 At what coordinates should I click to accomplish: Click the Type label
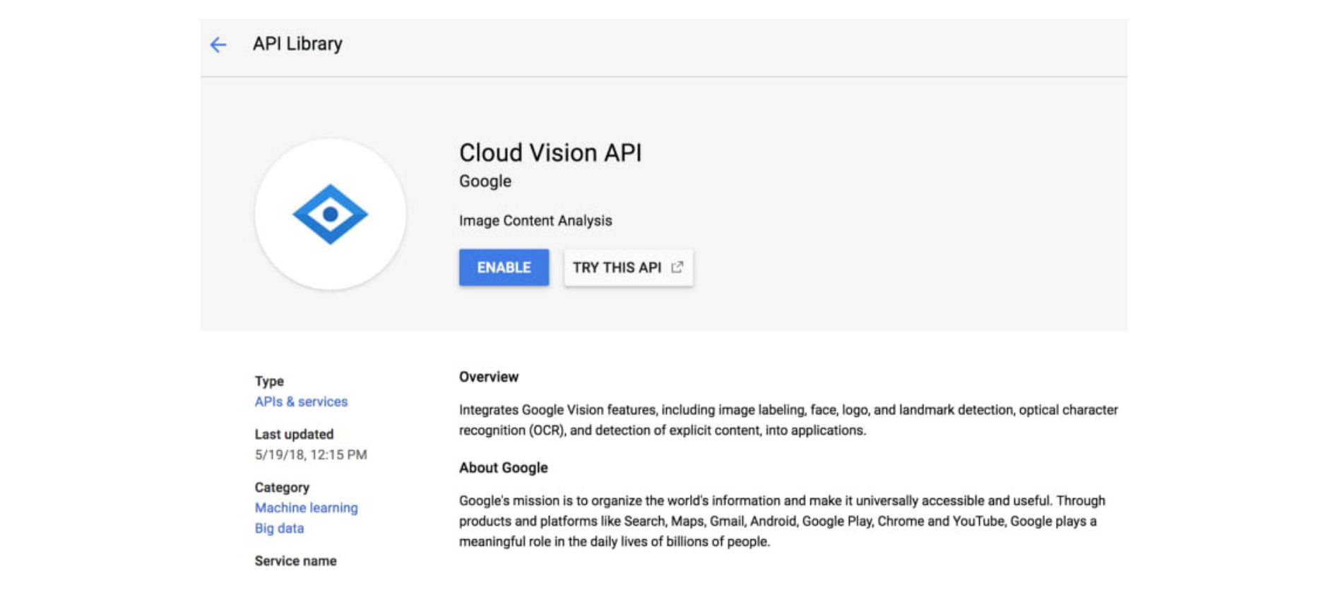[x=269, y=381]
